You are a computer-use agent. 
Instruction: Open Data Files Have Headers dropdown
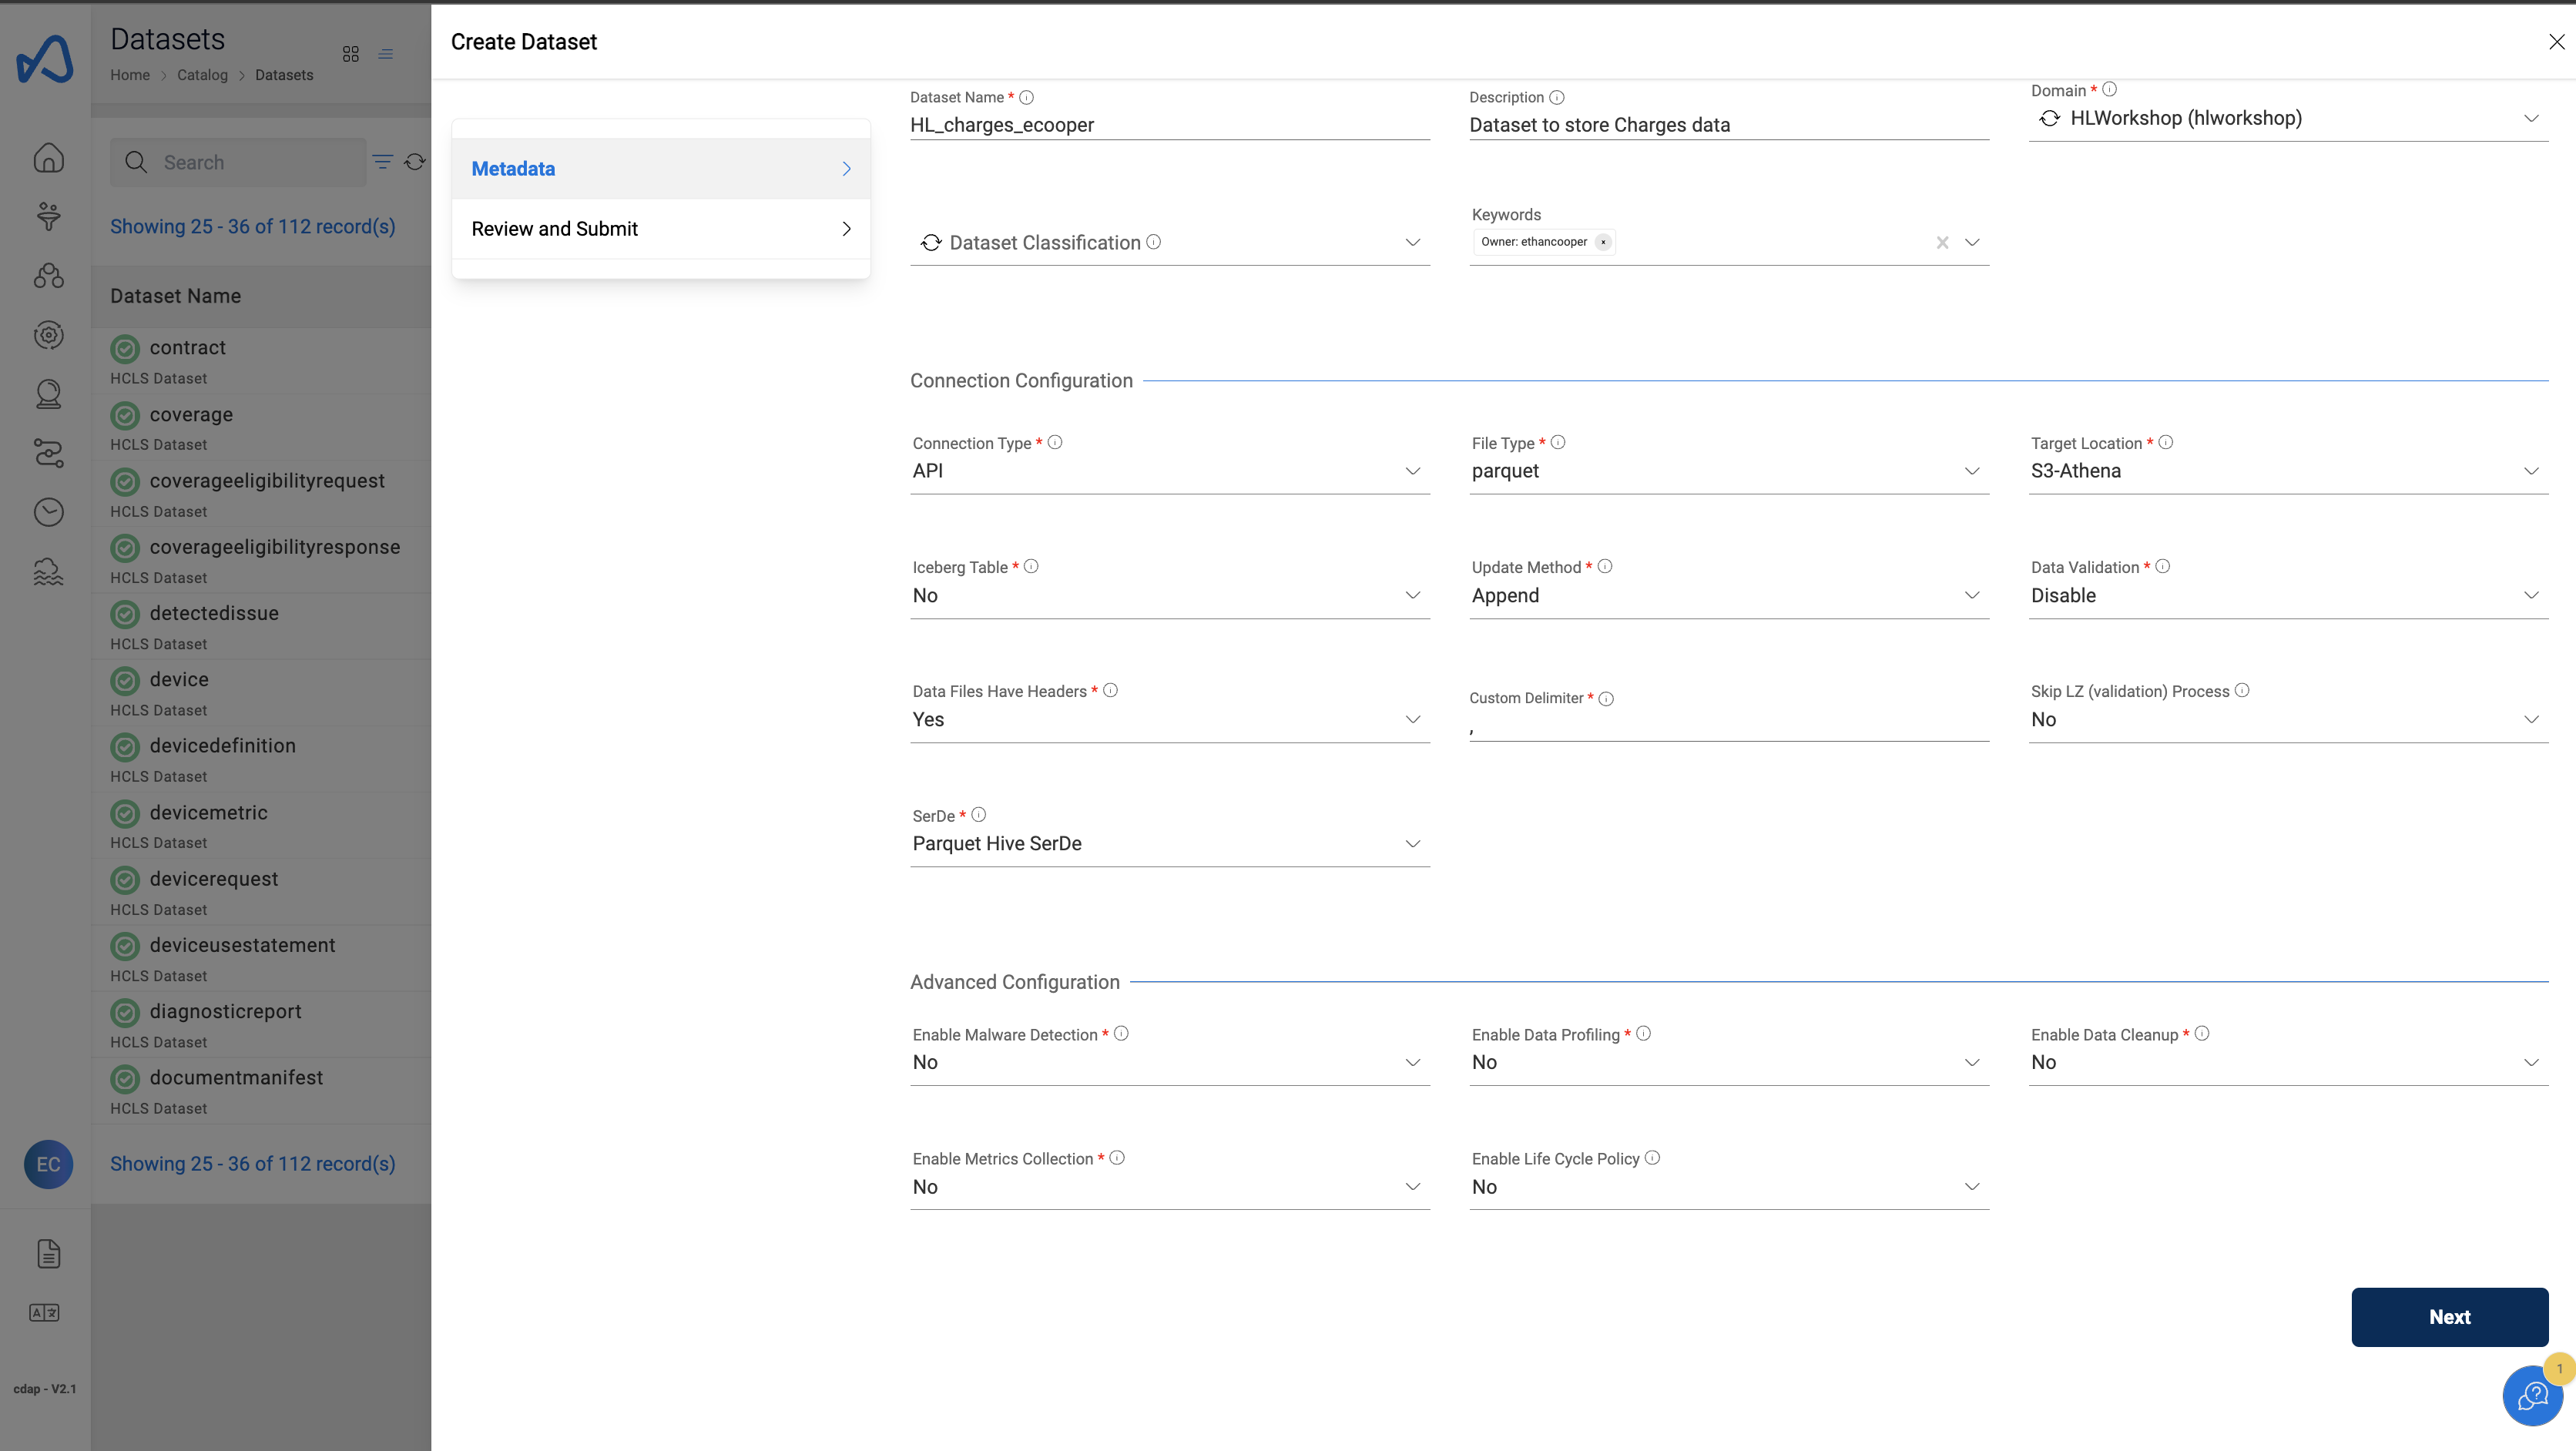pyautogui.click(x=1169, y=719)
